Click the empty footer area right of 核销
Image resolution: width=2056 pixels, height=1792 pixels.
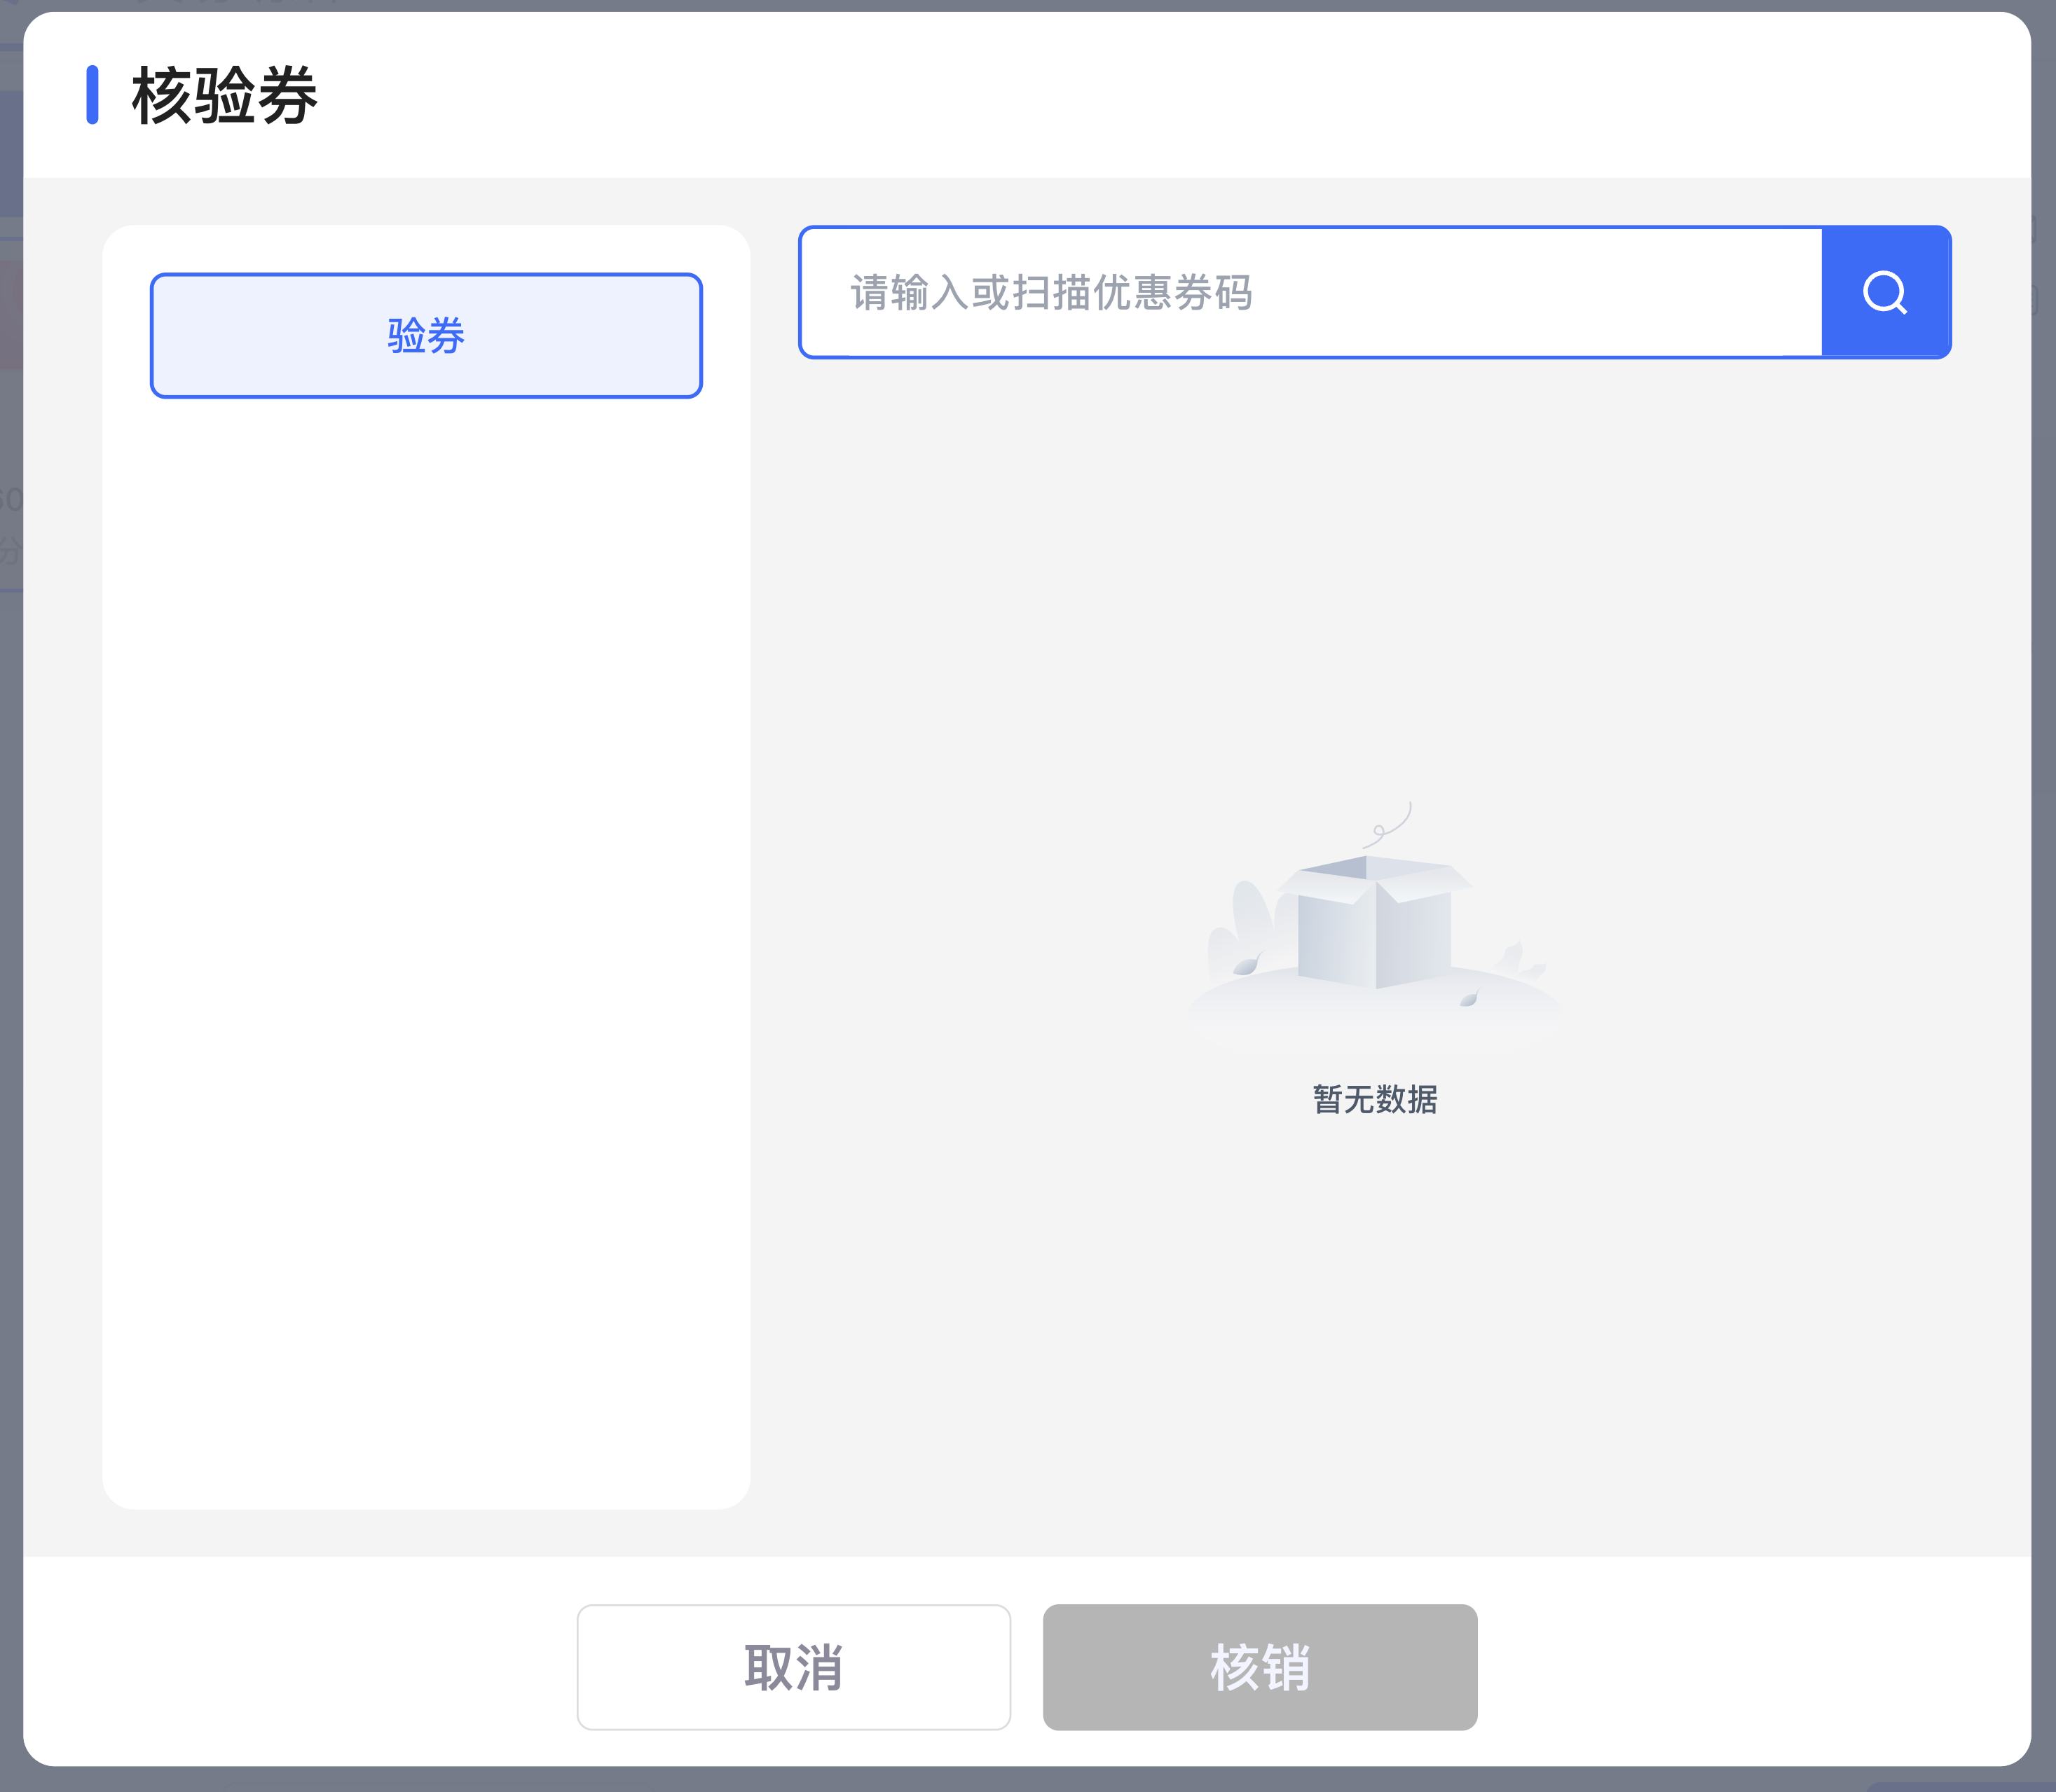coord(1751,1667)
